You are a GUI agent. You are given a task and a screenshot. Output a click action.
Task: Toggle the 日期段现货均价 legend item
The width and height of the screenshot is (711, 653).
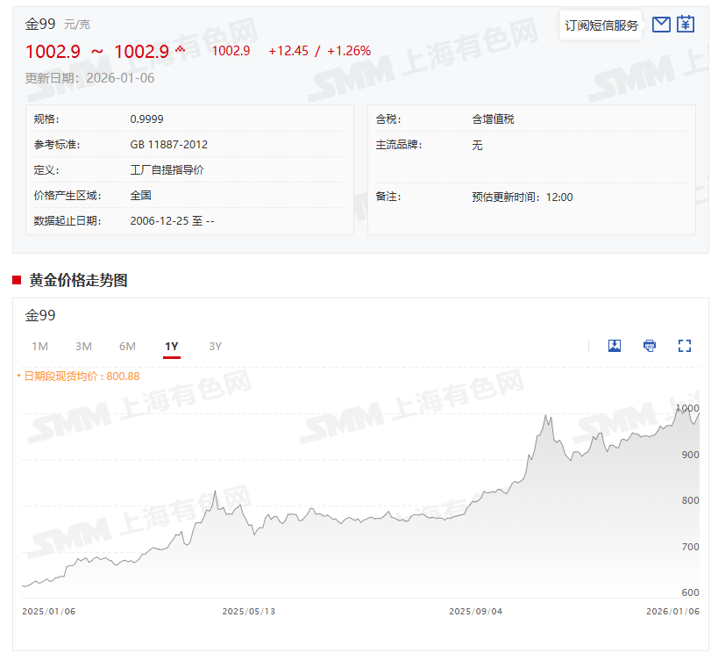coord(81,376)
